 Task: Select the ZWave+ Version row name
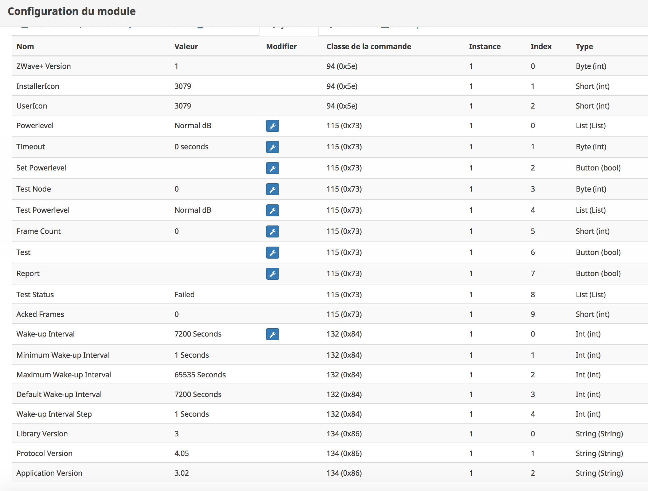44,66
